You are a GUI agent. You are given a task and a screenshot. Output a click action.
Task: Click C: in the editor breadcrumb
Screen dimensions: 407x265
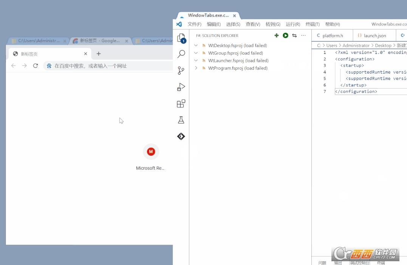point(319,45)
